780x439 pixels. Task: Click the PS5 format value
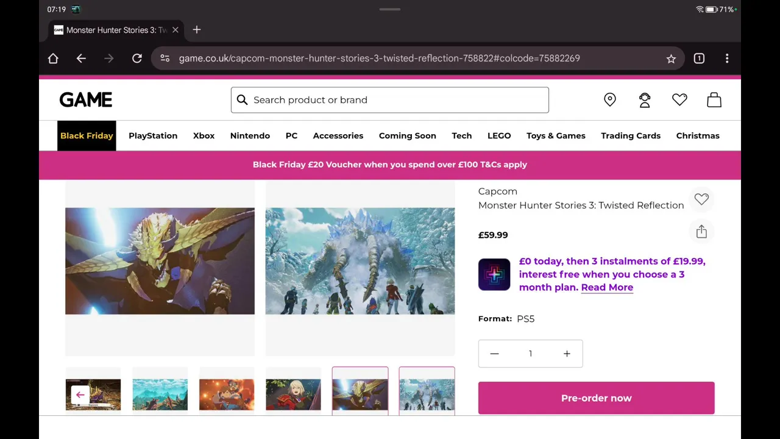coord(525,319)
